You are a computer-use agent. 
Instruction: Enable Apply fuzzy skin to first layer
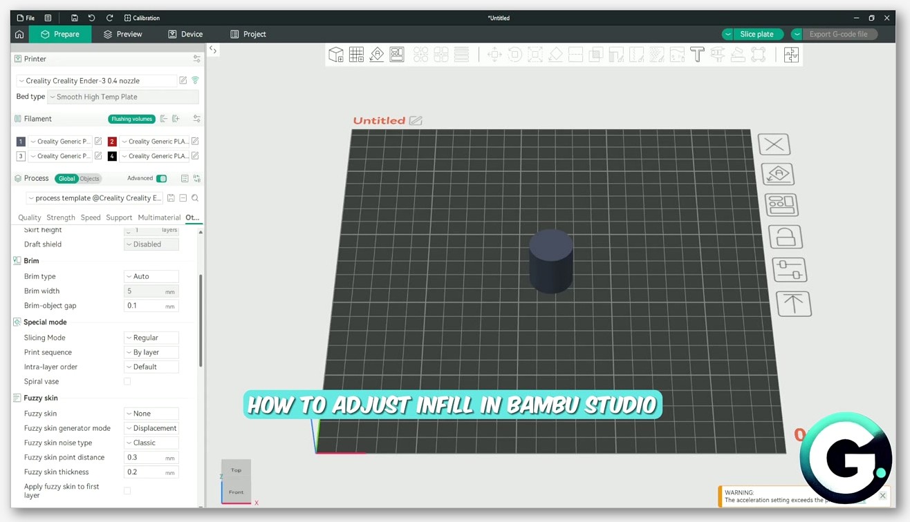[127, 491]
